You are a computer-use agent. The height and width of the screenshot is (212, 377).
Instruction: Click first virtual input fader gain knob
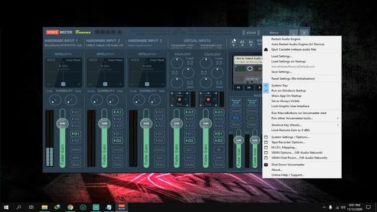177,124
